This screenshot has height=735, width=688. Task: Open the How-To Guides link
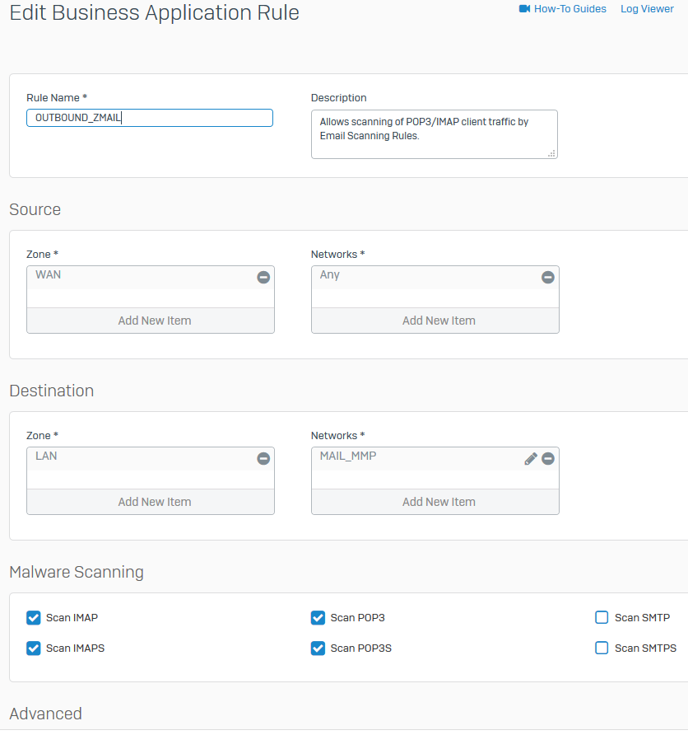(569, 9)
